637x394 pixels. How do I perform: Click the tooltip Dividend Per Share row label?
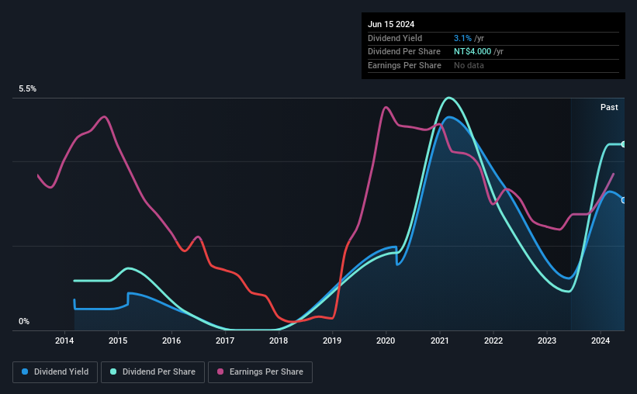tap(403, 52)
